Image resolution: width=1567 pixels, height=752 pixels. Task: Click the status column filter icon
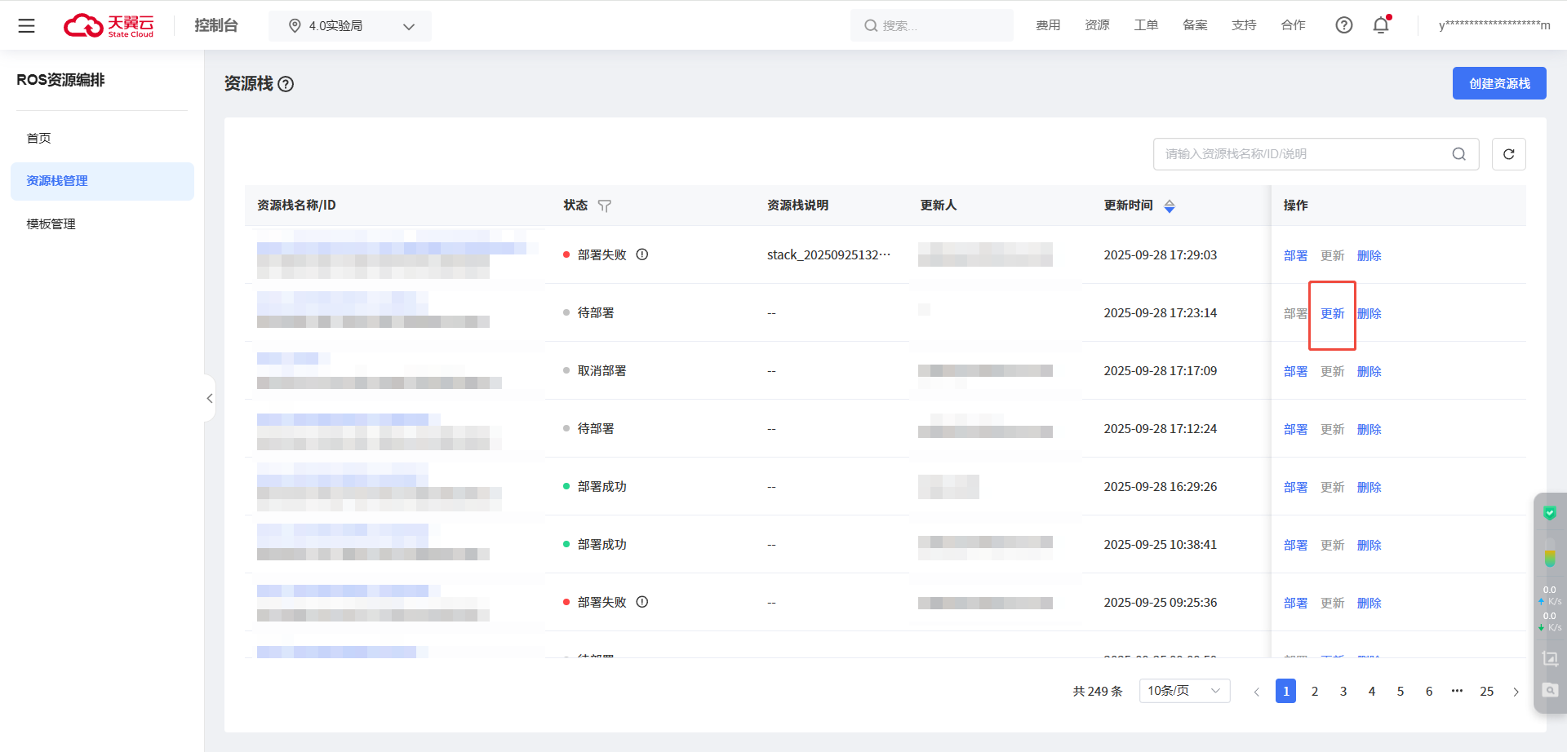(x=604, y=206)
